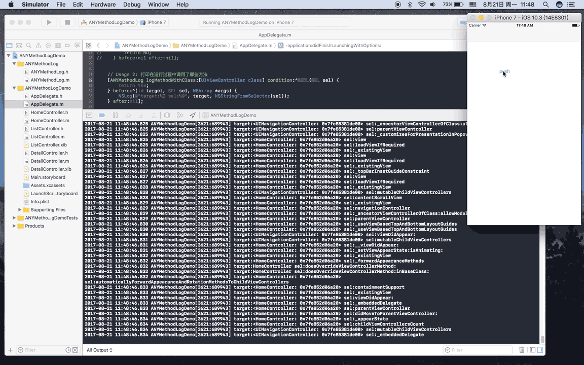The width and height of the screenshot is (584, 365).
Task: Open the Report navigator speech-bubble icon
Action: [77, 46]
